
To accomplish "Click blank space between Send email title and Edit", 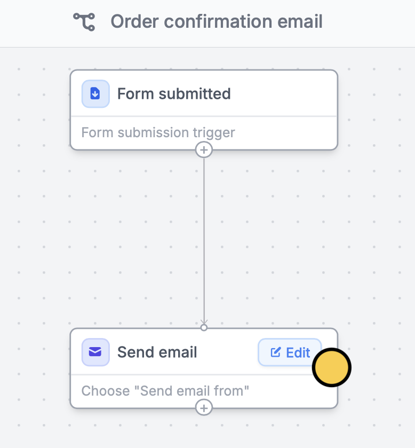I will click(227, 352).
